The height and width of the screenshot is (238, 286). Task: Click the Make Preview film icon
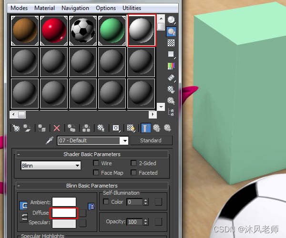172,78
